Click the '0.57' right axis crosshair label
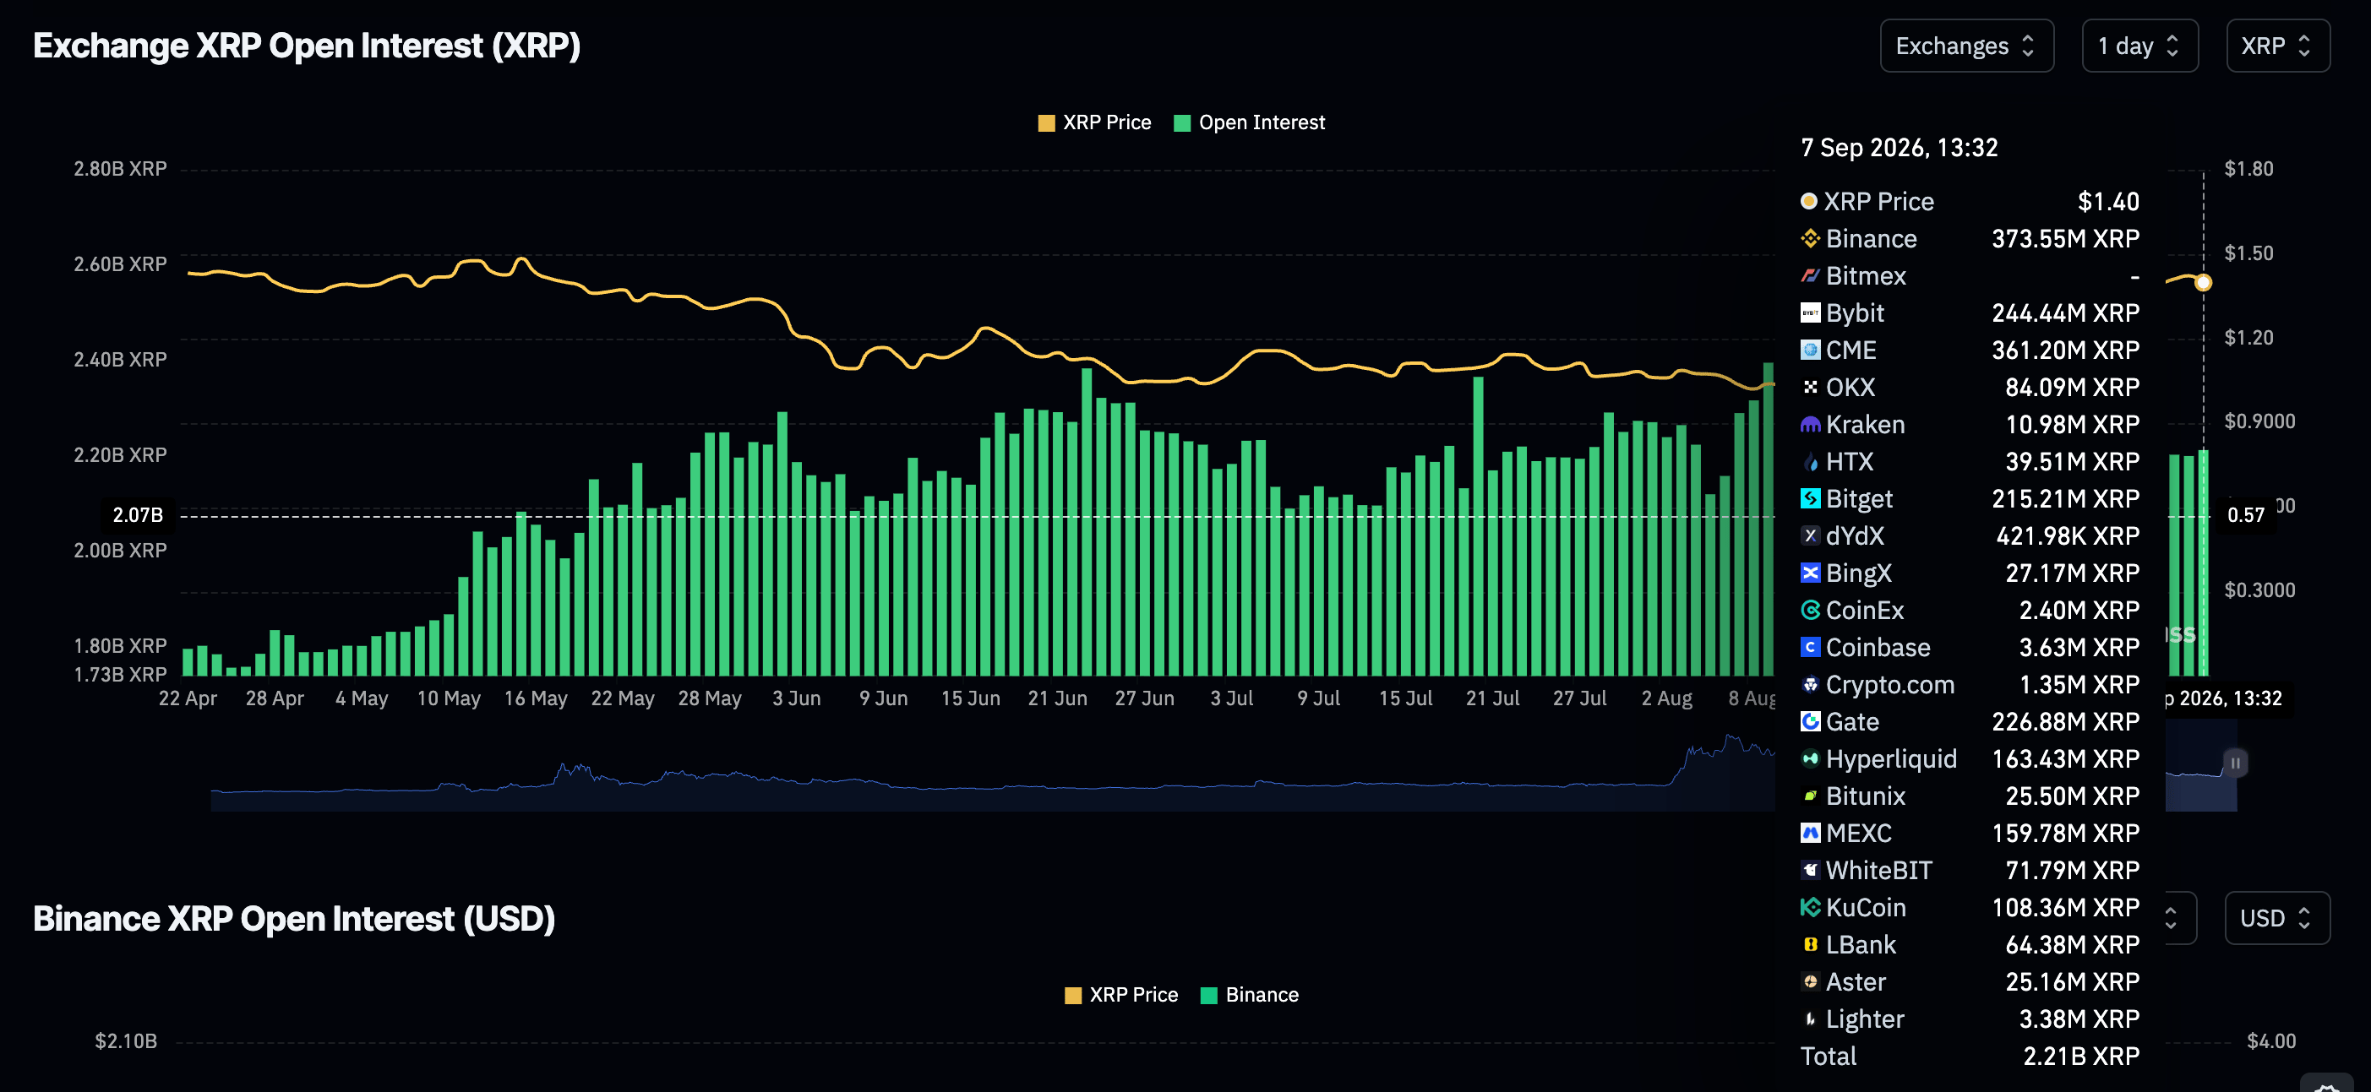This screenshot has height=1092, width=2371. (x=2246, y=515)
